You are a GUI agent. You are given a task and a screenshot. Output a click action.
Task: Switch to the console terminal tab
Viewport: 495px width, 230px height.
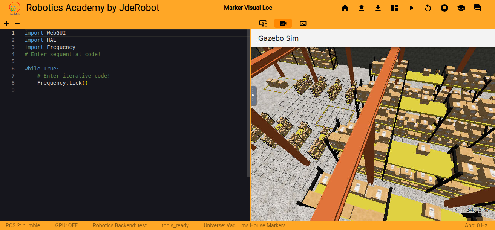[x=303, y=23]
